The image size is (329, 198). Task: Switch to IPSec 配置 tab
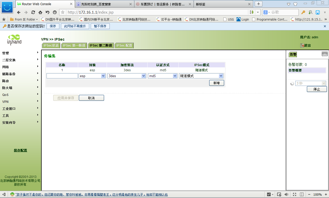tap(124, 46)
